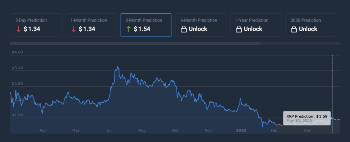Click the 2026 x-axis label

tap(241, 130)
